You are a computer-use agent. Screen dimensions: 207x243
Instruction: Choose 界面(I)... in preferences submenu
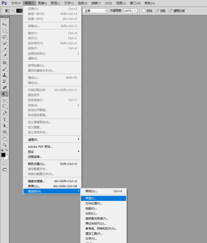103,198
